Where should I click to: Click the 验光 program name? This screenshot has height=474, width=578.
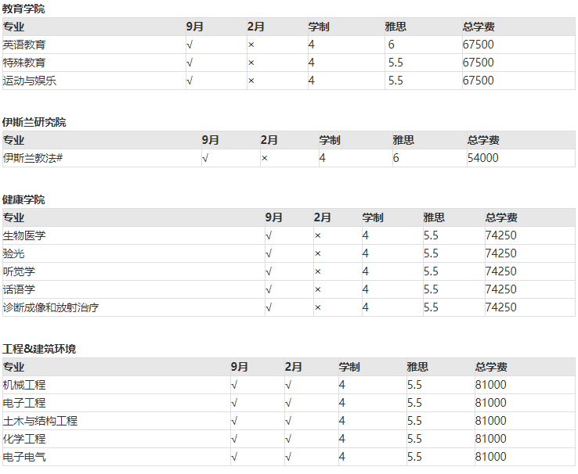[x=13, y=253]
